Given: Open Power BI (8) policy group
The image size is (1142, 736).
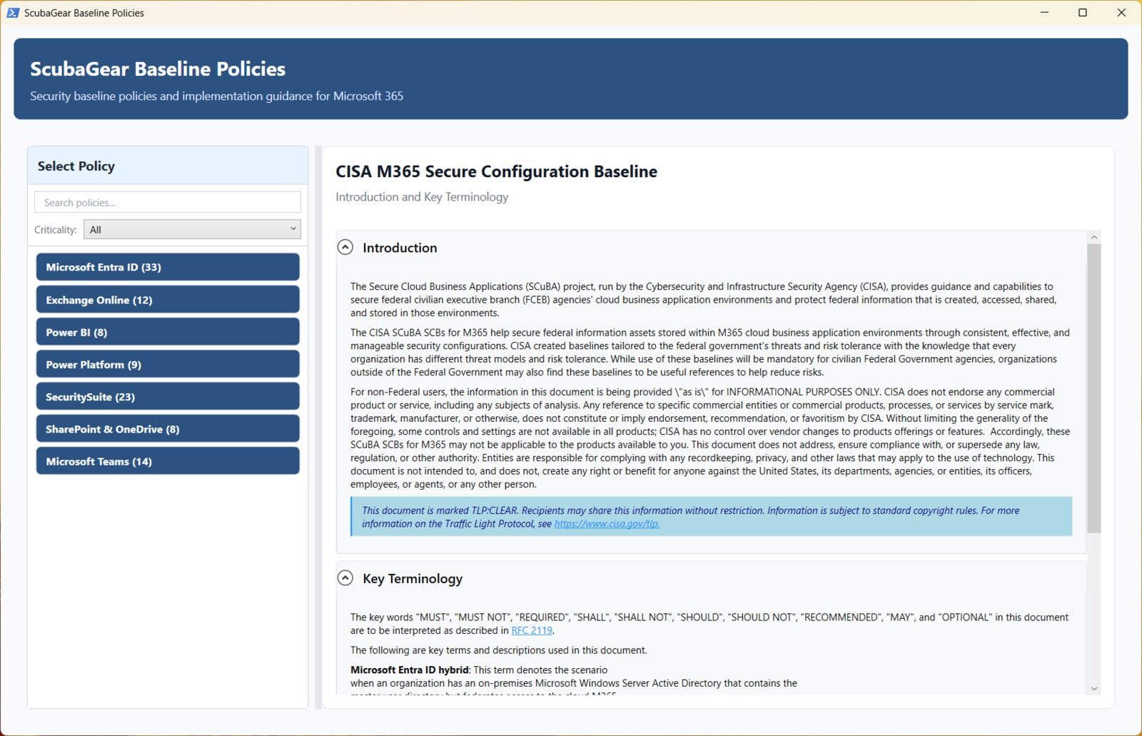Looking at the screenshot, I should 168,332.
